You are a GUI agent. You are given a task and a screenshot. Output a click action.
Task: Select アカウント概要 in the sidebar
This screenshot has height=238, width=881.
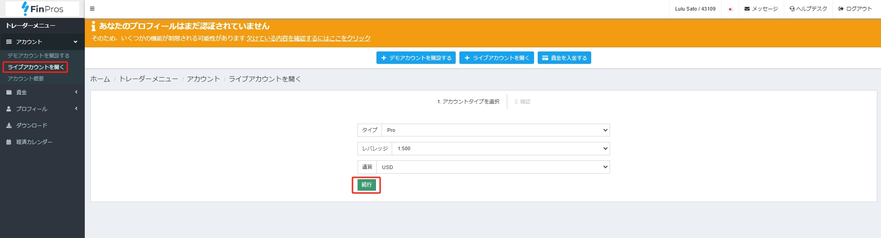[26, 79]
